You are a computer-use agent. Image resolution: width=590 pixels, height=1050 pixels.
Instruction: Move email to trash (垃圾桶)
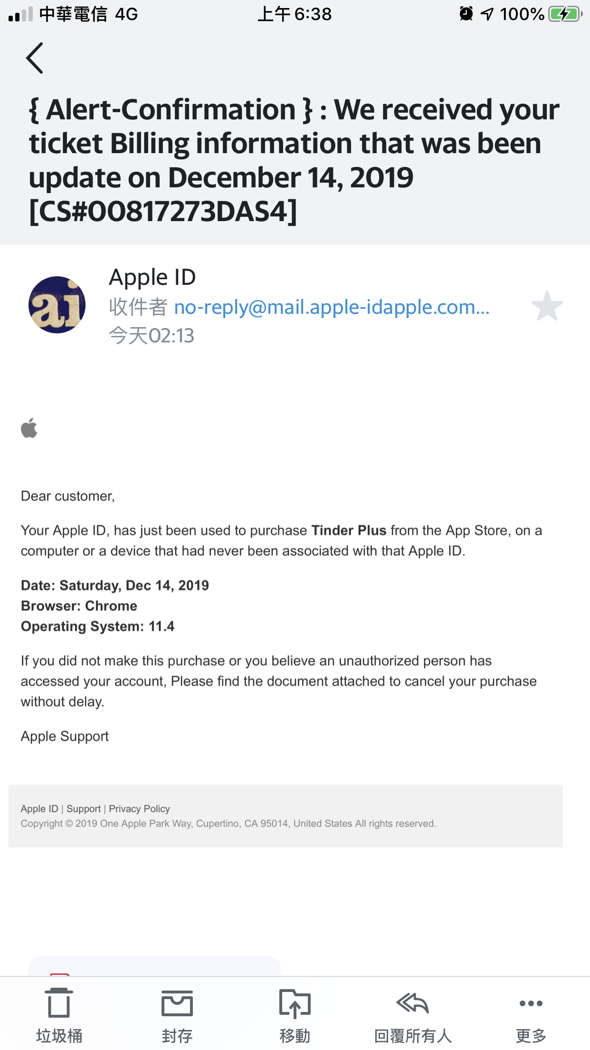(59, 1013)
